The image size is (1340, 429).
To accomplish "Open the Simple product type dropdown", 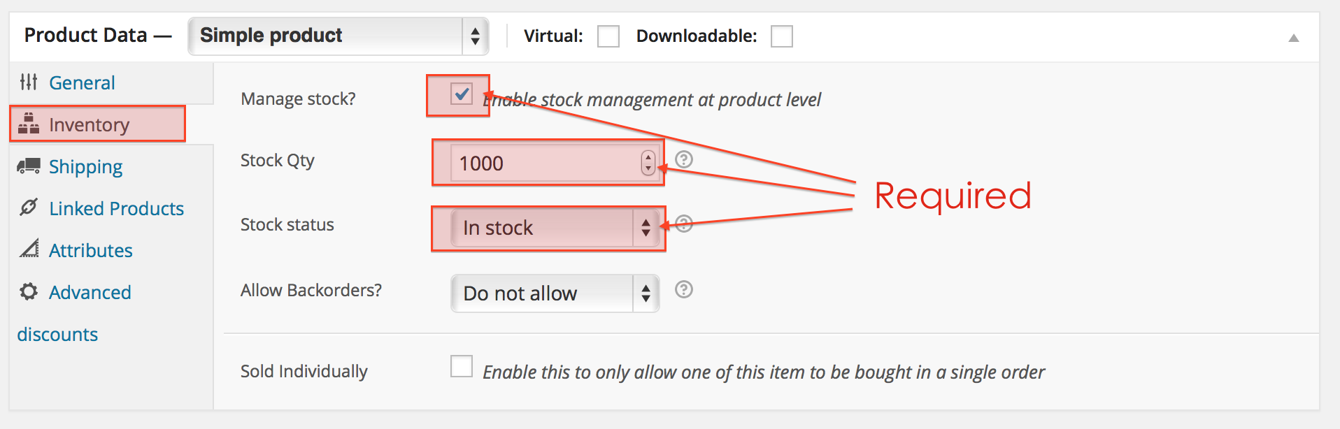I will point(338,36).
